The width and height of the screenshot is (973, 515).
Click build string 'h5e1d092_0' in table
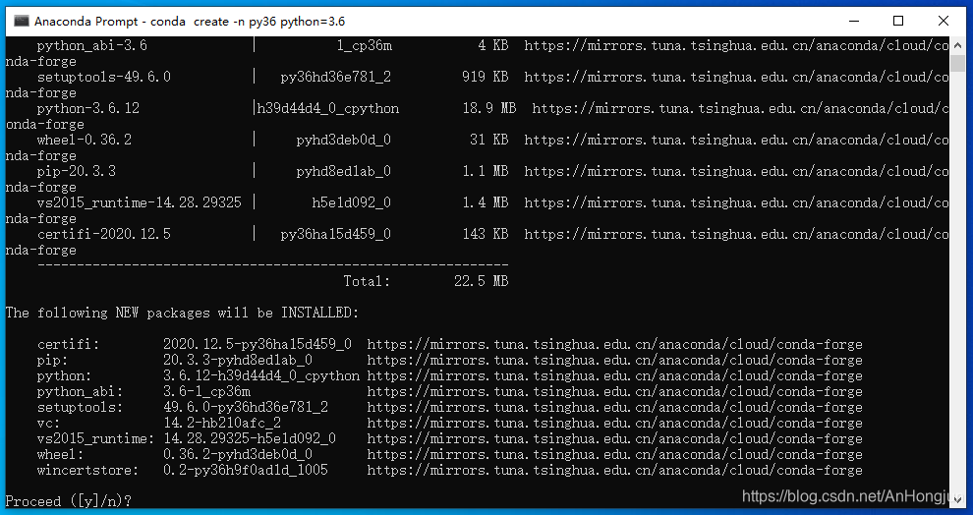(x=351, y=202)
